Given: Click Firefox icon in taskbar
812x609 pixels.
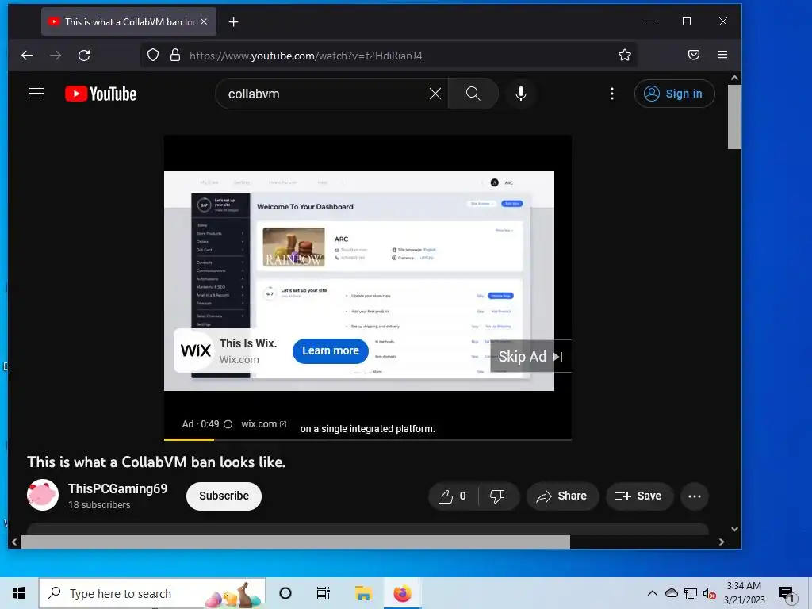Looking at the screenshot, I should 402,593.
